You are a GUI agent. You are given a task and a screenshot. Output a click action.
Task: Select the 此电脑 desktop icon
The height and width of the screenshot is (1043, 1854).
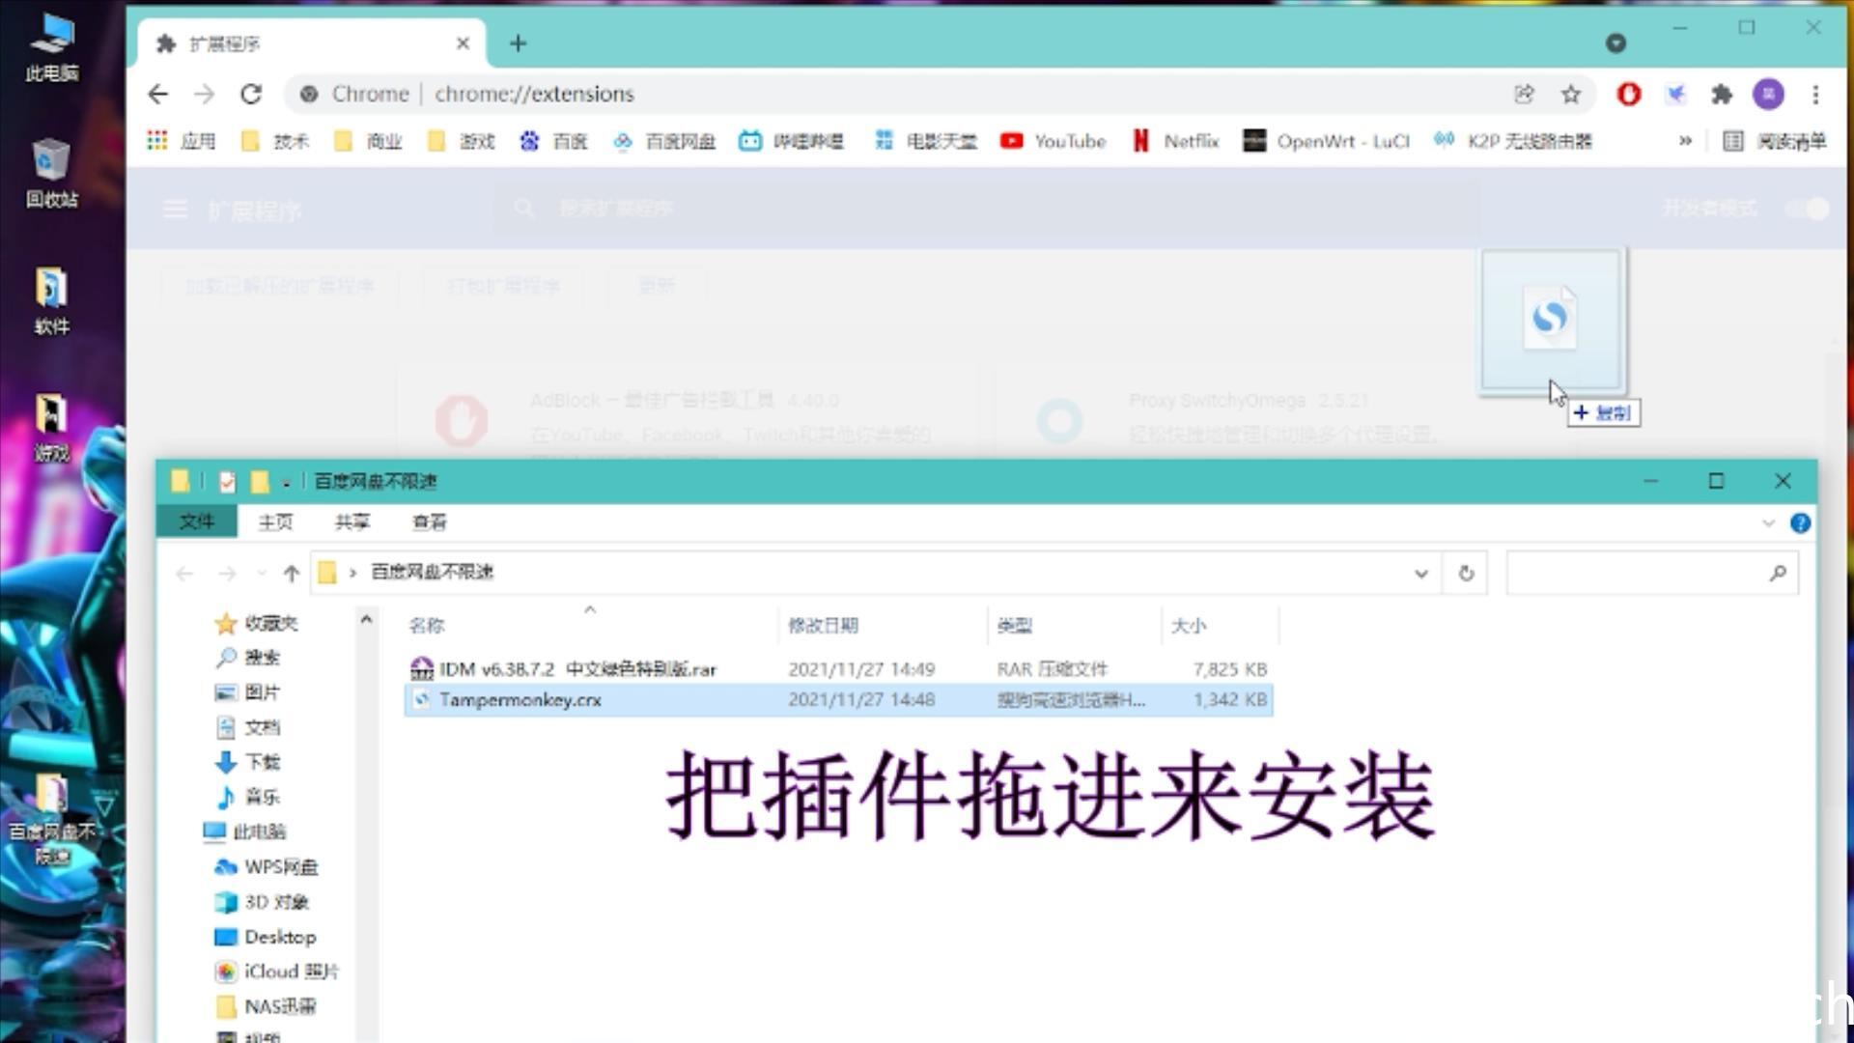click(x=52, y=45)
